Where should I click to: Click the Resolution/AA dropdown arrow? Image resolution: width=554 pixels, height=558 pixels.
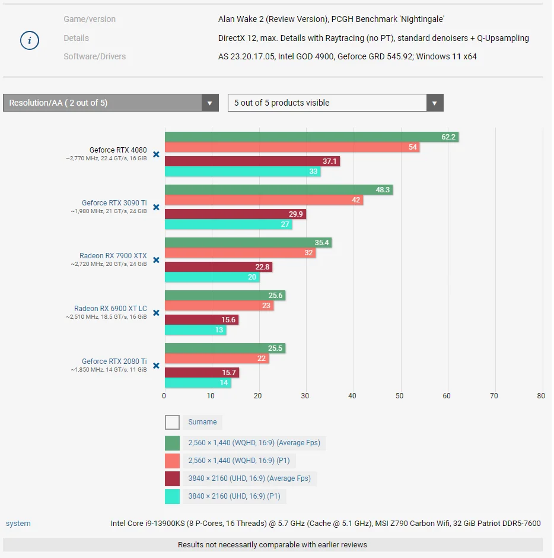coord(210,103)
